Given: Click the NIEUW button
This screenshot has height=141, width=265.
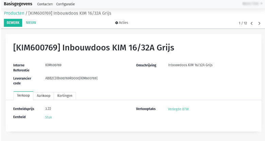Looking at the screenshot, I should click(31, 23).
